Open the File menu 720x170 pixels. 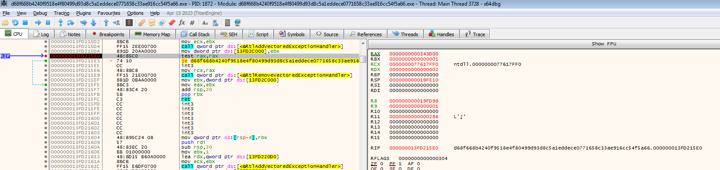pos(6,13)
